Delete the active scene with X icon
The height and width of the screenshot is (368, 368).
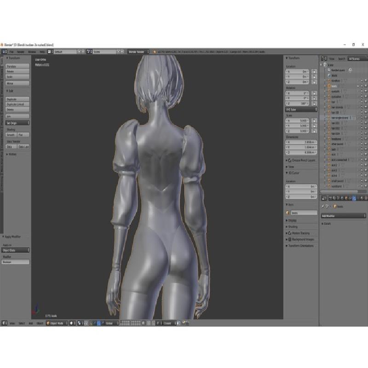click(122, 52)
